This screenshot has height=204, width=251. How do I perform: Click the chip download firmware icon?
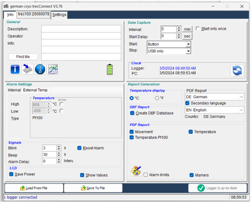[x=27, y=69]
